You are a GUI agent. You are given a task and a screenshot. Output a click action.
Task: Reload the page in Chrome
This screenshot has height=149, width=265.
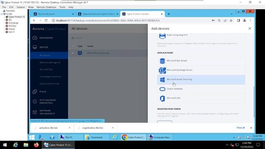coord(46,20)
